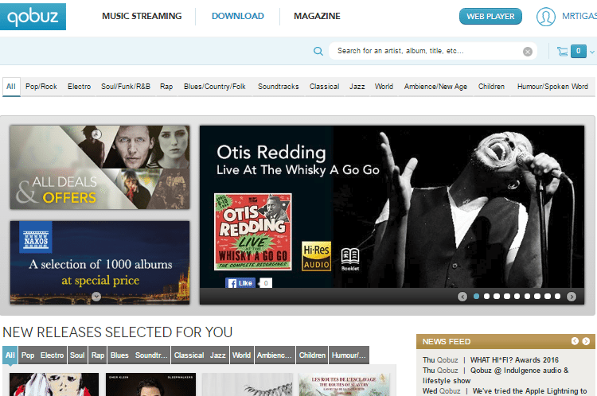This screenshot has width=597, height=396.
Task: Filter new releases by Pop
Action: [x=28, y=355]
